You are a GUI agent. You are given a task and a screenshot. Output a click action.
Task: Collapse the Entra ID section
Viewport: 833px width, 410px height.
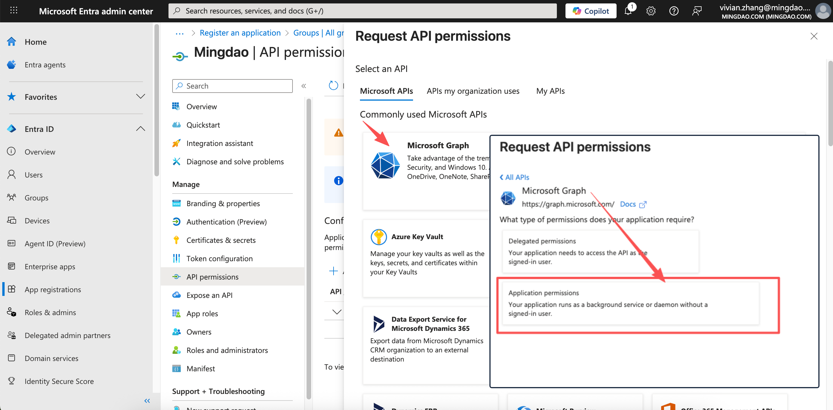140,129
